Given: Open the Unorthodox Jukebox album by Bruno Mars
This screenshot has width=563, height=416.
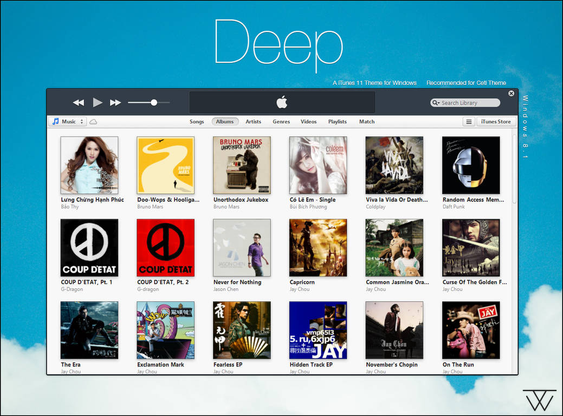Looking at the screenshot, I should (x=242, y=165).
